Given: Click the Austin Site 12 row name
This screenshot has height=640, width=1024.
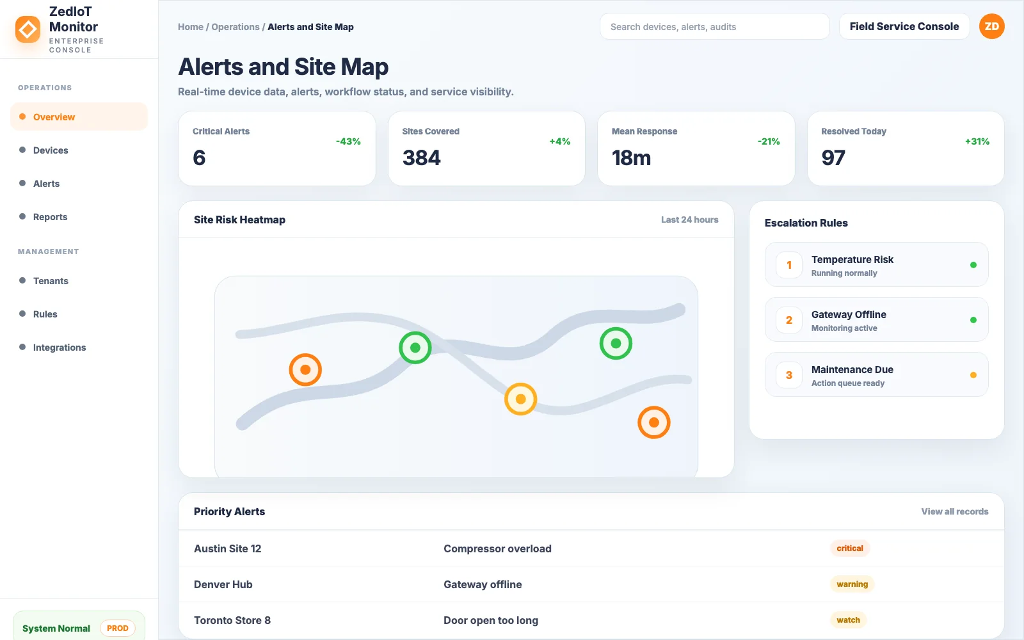Looking at the screenshot, I should click(x=227, y=548).
